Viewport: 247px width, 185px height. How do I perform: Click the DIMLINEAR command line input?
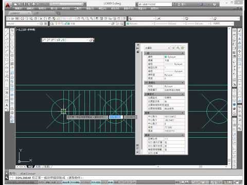pyautogui.click(x=125, y=178)
